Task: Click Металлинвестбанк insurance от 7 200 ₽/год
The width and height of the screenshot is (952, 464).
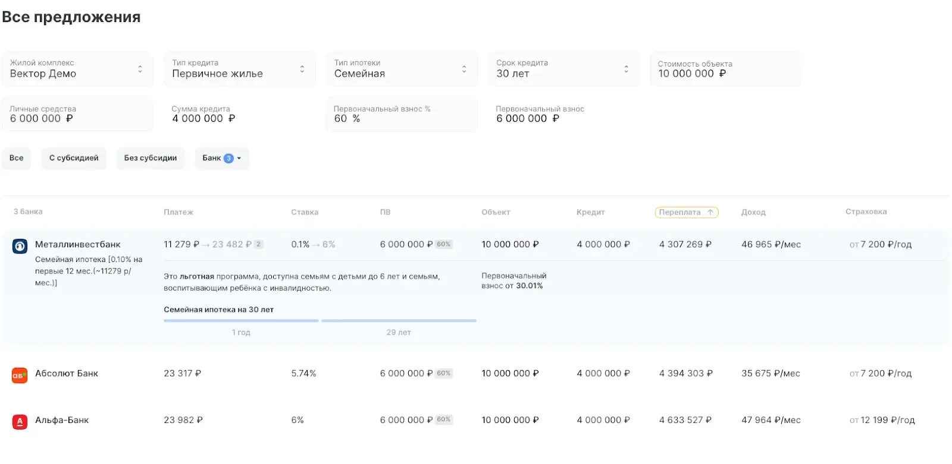Action: [x=881, y=244]
